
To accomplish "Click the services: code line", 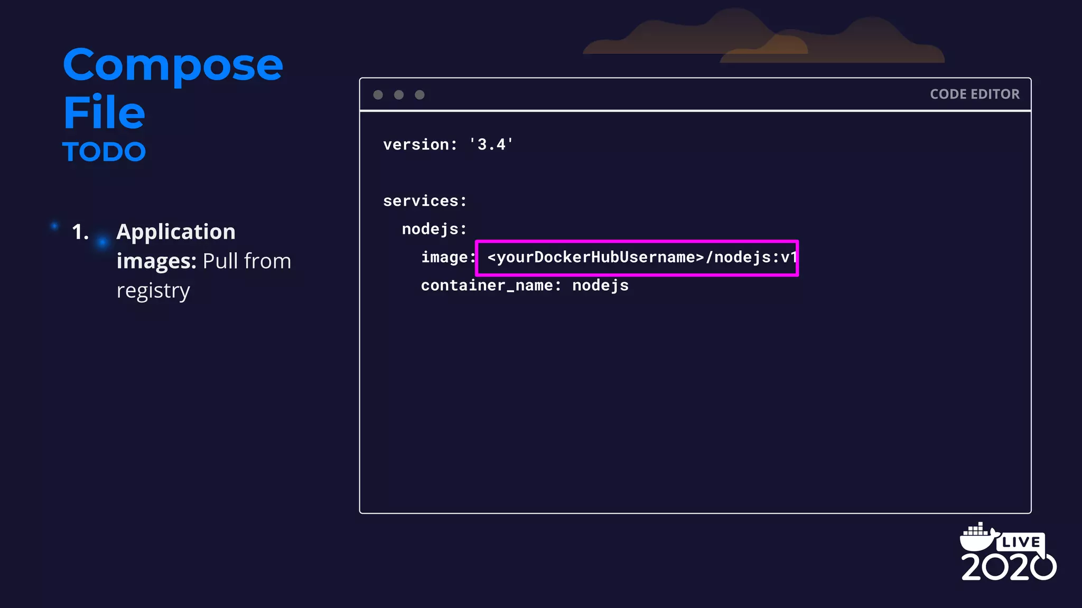I will tap(425, 201).
